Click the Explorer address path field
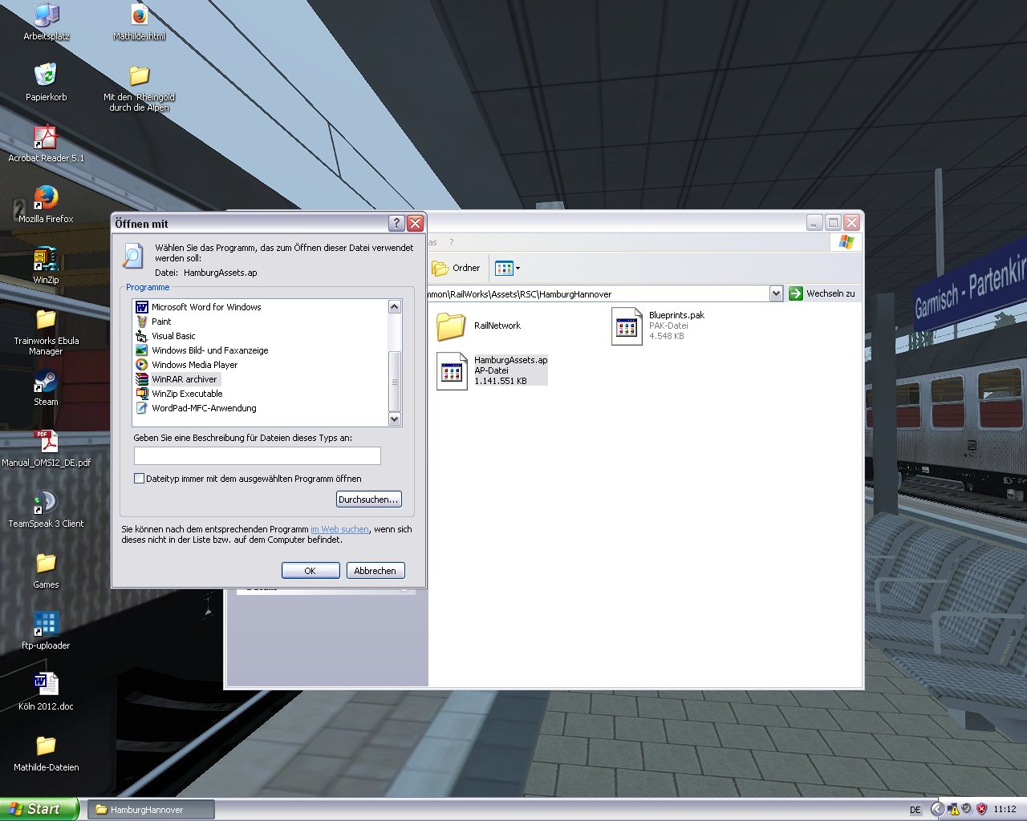This screenshot has width=1027, height=821. click(x=598, y=293)
